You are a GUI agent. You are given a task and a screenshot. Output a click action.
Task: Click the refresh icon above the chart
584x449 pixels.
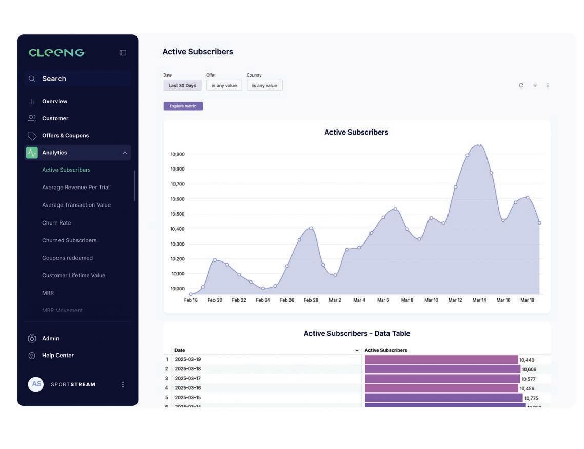521,85
